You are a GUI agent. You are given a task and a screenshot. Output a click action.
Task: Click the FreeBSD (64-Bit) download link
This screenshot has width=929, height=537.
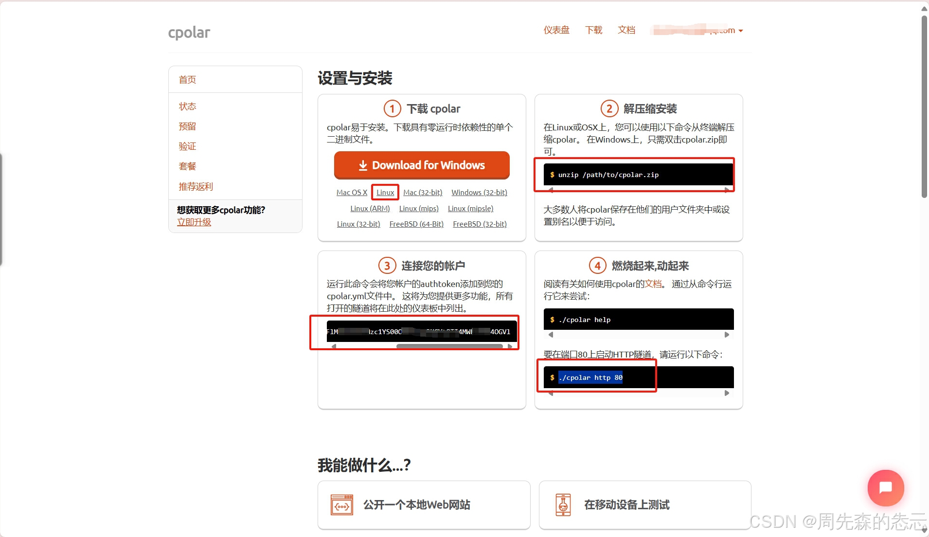(416, 224)
